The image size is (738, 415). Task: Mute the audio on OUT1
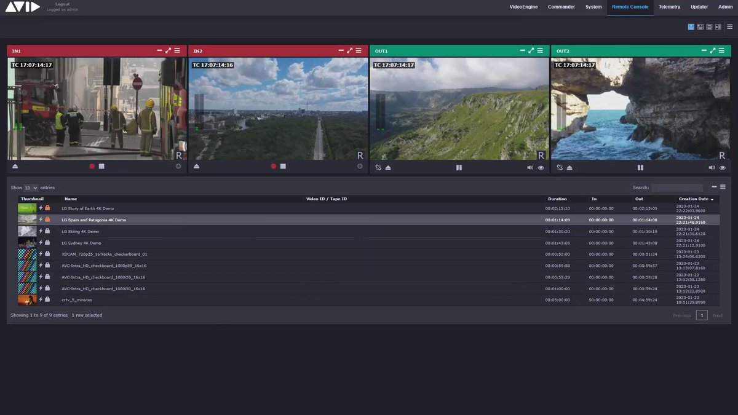[530, 167]
